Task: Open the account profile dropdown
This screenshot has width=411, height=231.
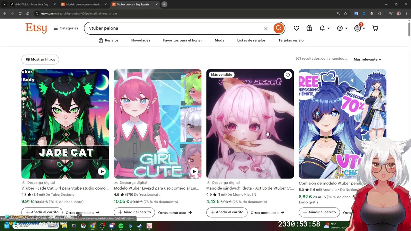Action: pyautogui.click(x=359, y=28)
